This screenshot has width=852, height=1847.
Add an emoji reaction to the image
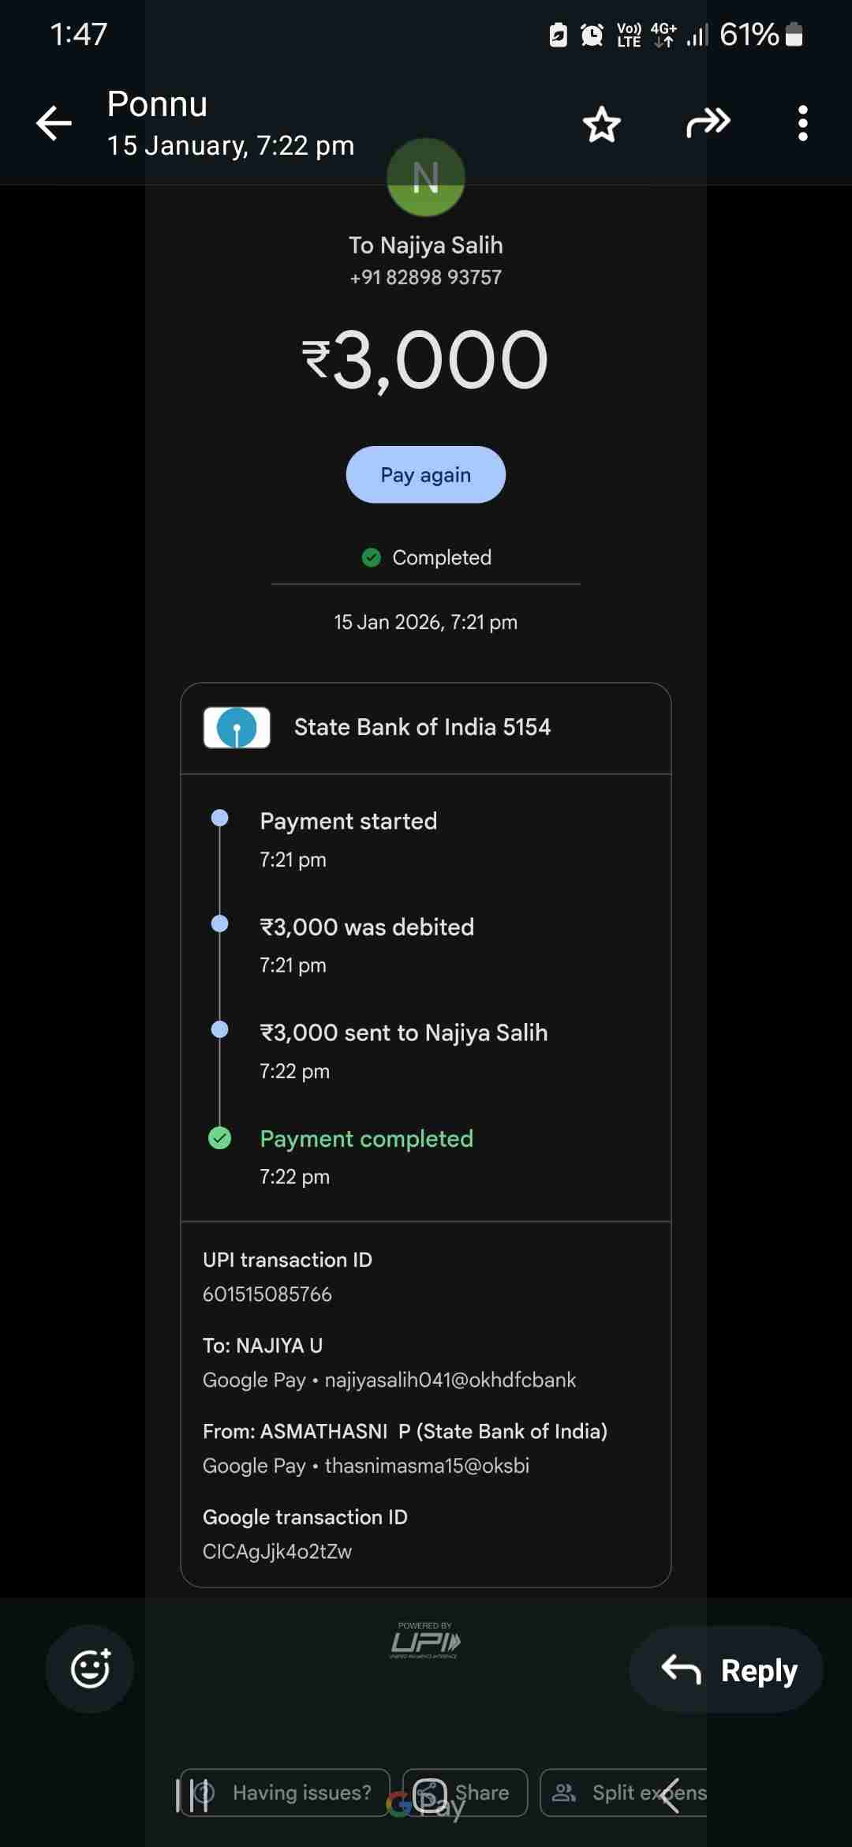(90, 1669)
